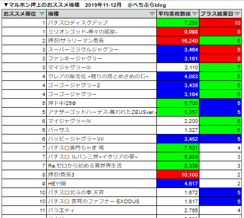This screenshot has width=244, height=218.
Task: Click rank 8 cell for 押忍!番長3
Action: (x=24, y=174)
